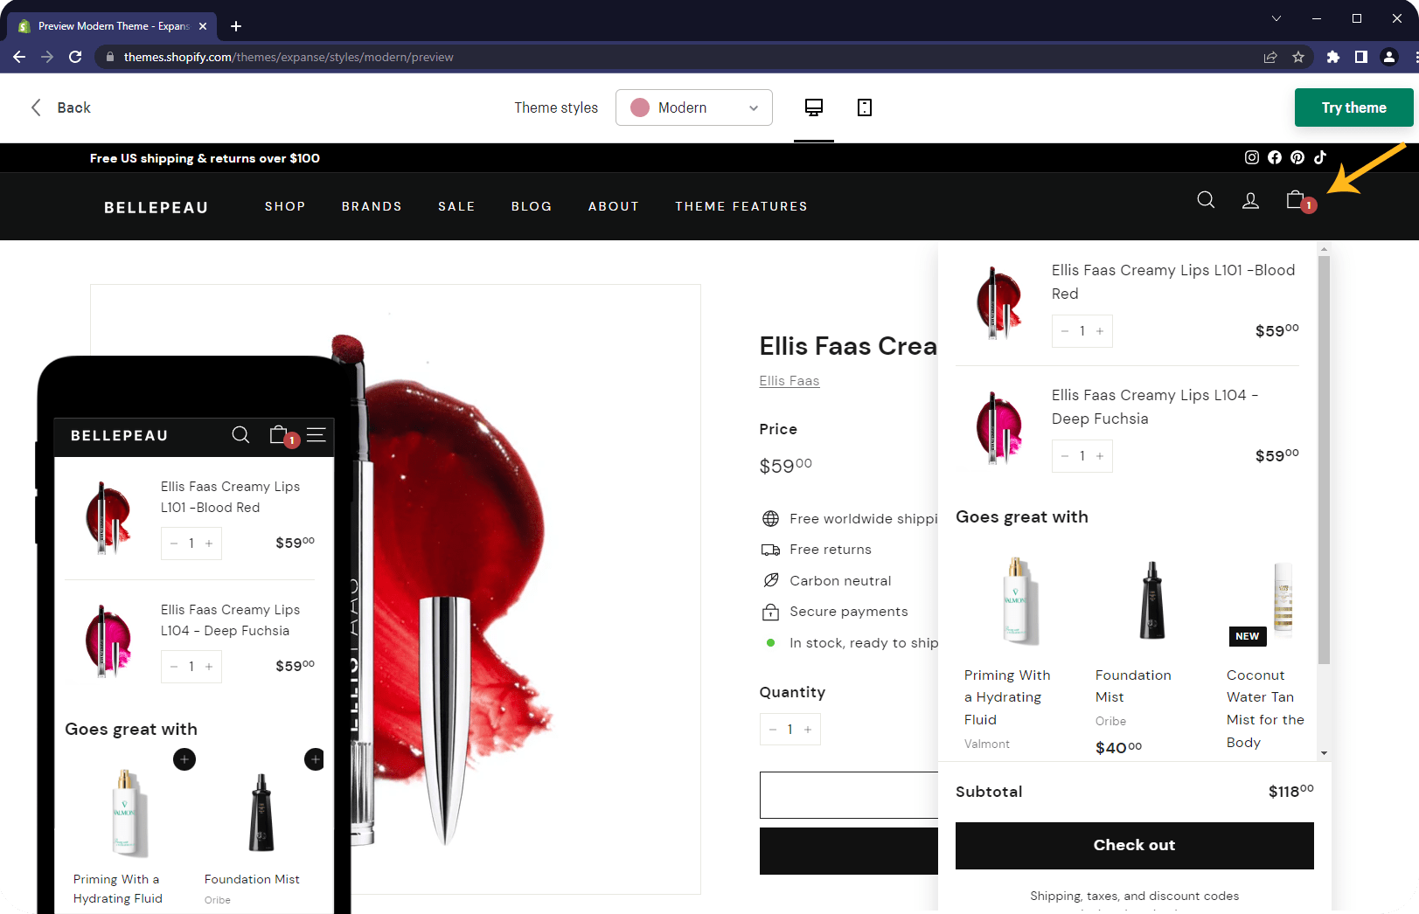Click the Check out button
Viewport: 1419px width, 914px height.
tap(1134, 845)
